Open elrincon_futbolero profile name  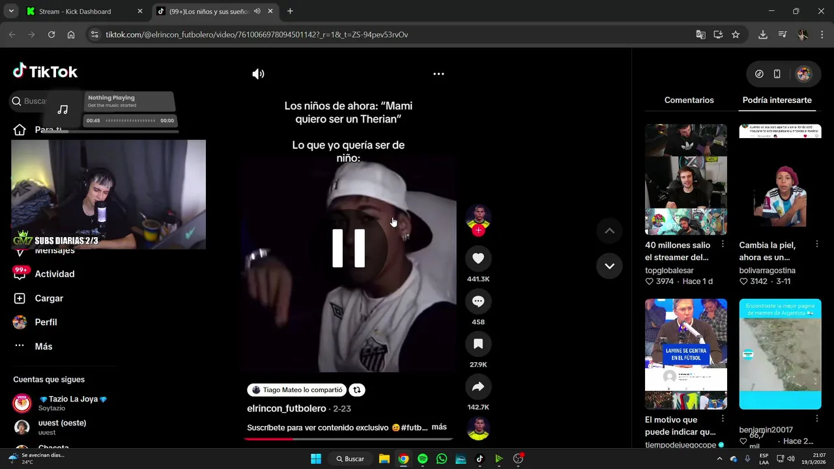click(x=286, y=408)
